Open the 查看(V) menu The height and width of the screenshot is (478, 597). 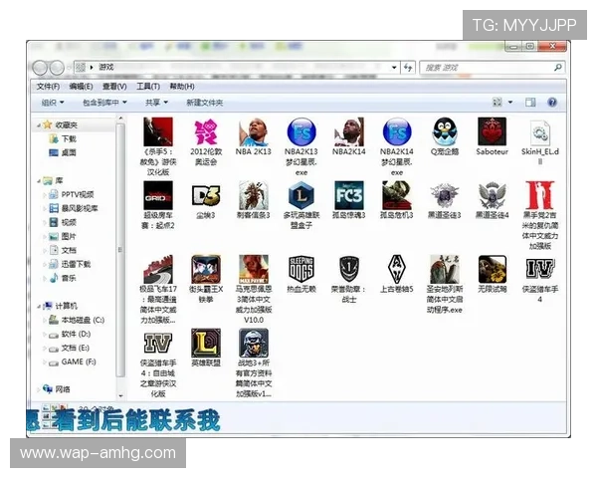tap(114, 87)
